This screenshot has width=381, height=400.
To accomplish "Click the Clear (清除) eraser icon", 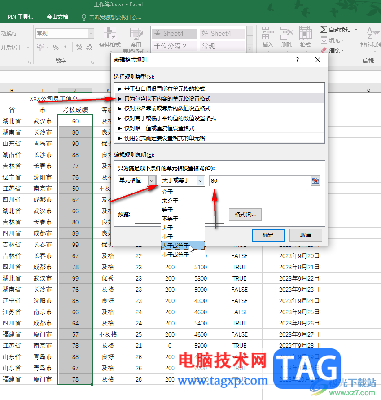I will 324,50.
